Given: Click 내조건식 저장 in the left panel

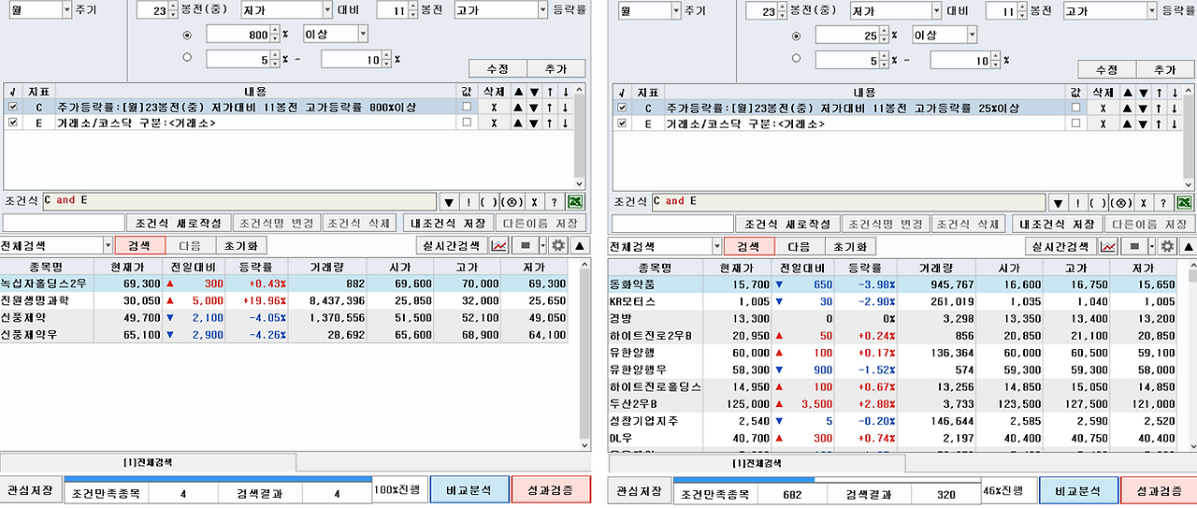Looking at the screenshot, I should click(x=450, y=224).
